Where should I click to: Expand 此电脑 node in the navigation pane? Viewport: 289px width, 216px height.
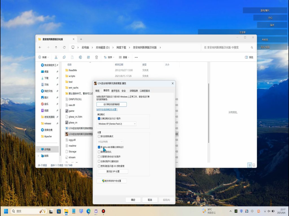tap(38, 149)
